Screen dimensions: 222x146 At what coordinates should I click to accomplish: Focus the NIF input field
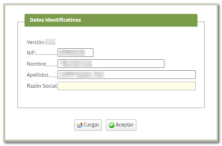[x=75, y=53]
